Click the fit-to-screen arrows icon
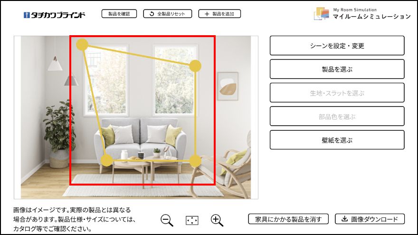The height and width of the screenshot is (235, 418). pos(192,221)
